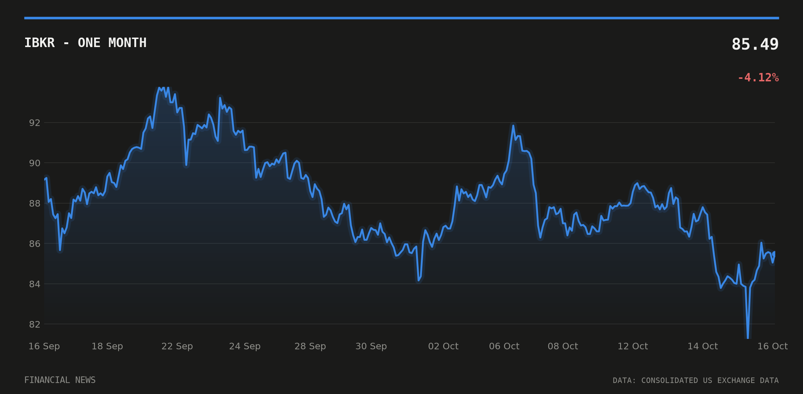803x394 pixels.
Task: Click the 08 Oct date label
Action: point(563,346)
